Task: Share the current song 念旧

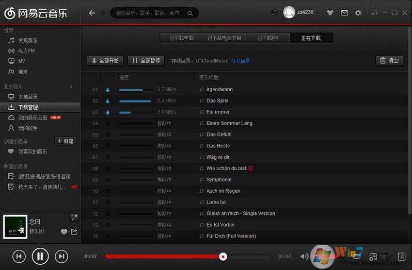Action: pos(74,232)
